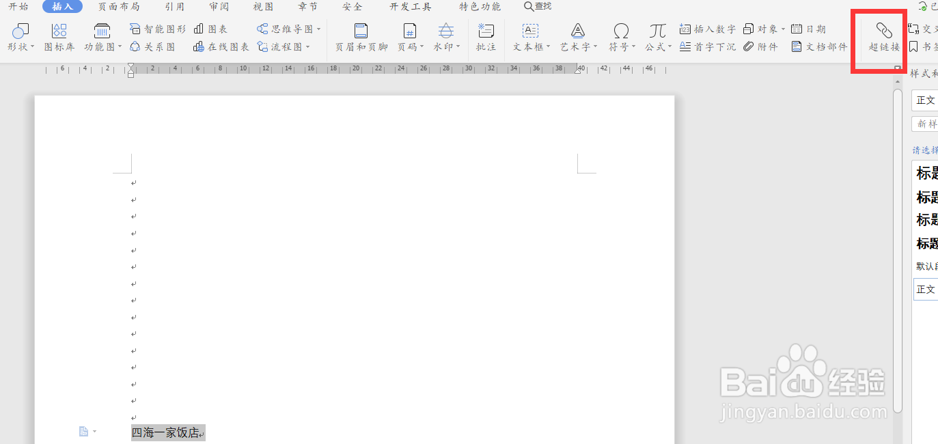
Task: Expand the Equation (公式) dropdown arrow
Action: (670, 47)
